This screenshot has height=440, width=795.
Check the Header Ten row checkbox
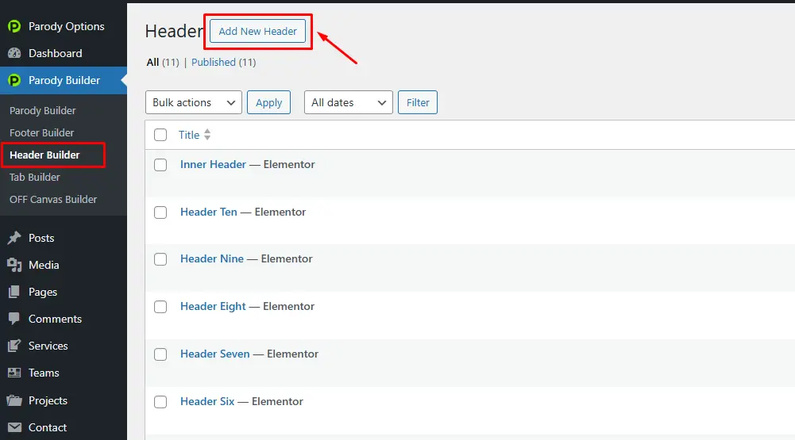click(160, 212)
